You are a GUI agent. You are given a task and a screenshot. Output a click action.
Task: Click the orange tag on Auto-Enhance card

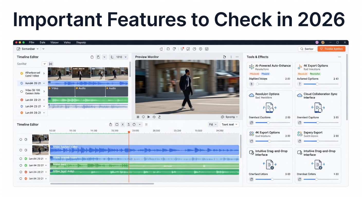pyautogui.click(x=254, y=74)
